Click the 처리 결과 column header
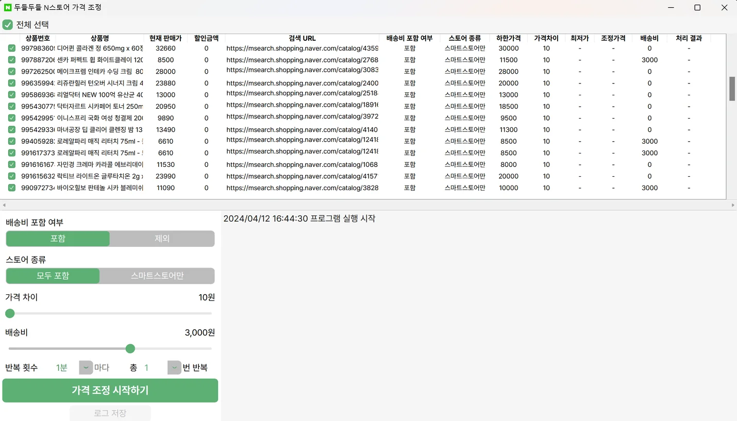The height and width of the screenshot is (421, 737). coord(689,38)
